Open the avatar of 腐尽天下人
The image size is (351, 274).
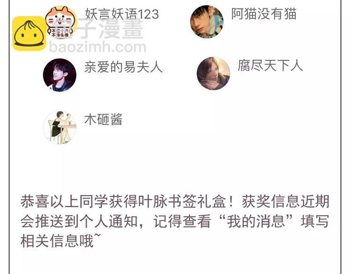click(213, 73)
